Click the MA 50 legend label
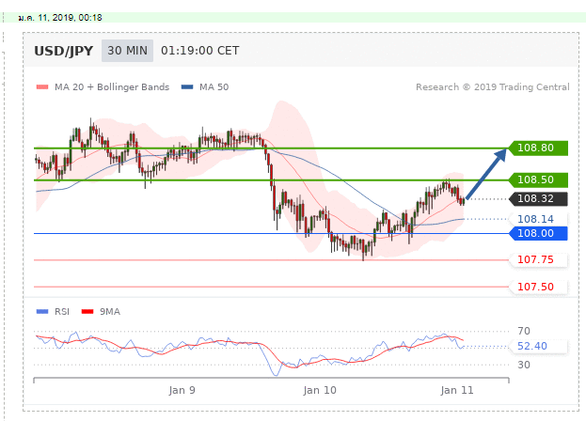Viewport: 586px width, 421px height. coord(214,87)
